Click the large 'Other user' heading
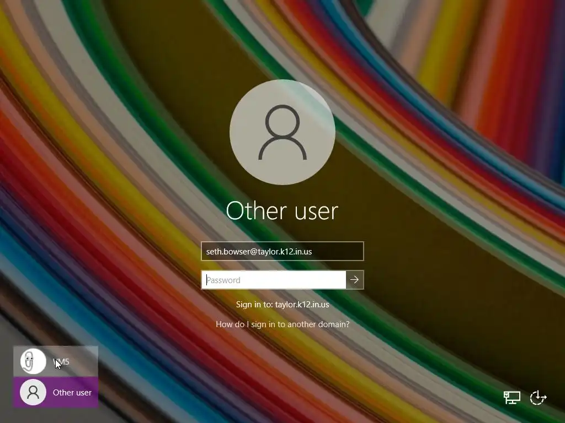 point(282,210)
